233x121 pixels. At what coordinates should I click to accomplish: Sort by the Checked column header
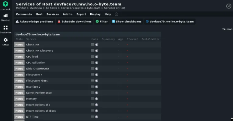(x=133, y=39)
